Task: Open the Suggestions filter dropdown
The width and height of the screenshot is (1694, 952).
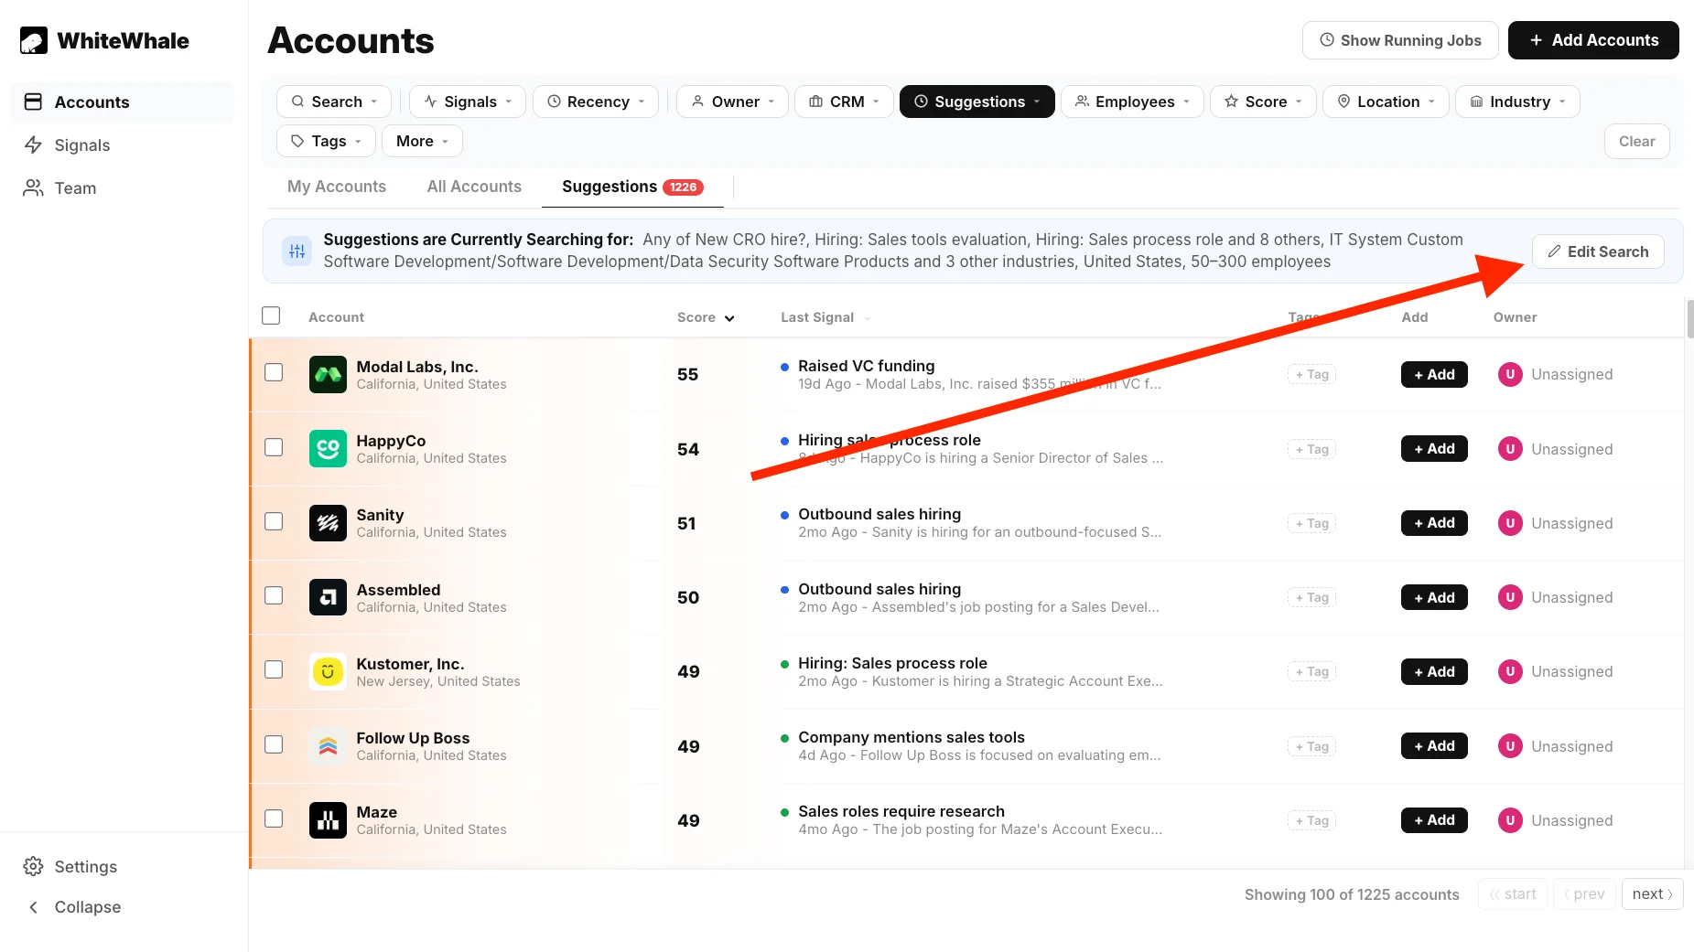Action: [x=977, y=102]
